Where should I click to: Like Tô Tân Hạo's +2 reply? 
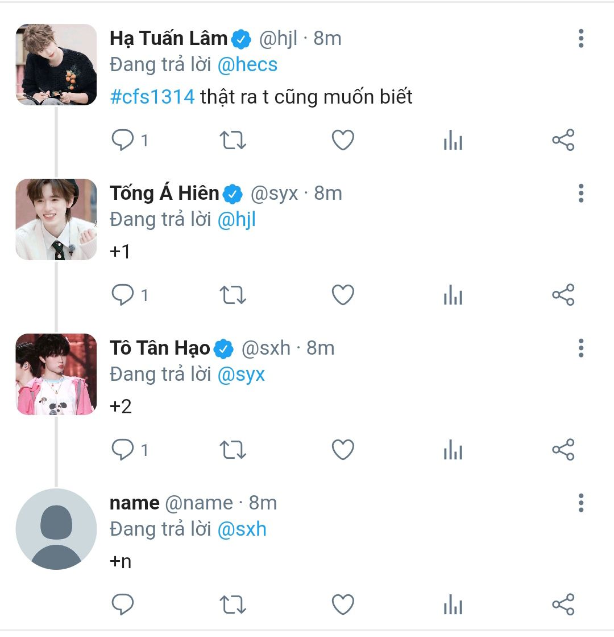[343, 450]
